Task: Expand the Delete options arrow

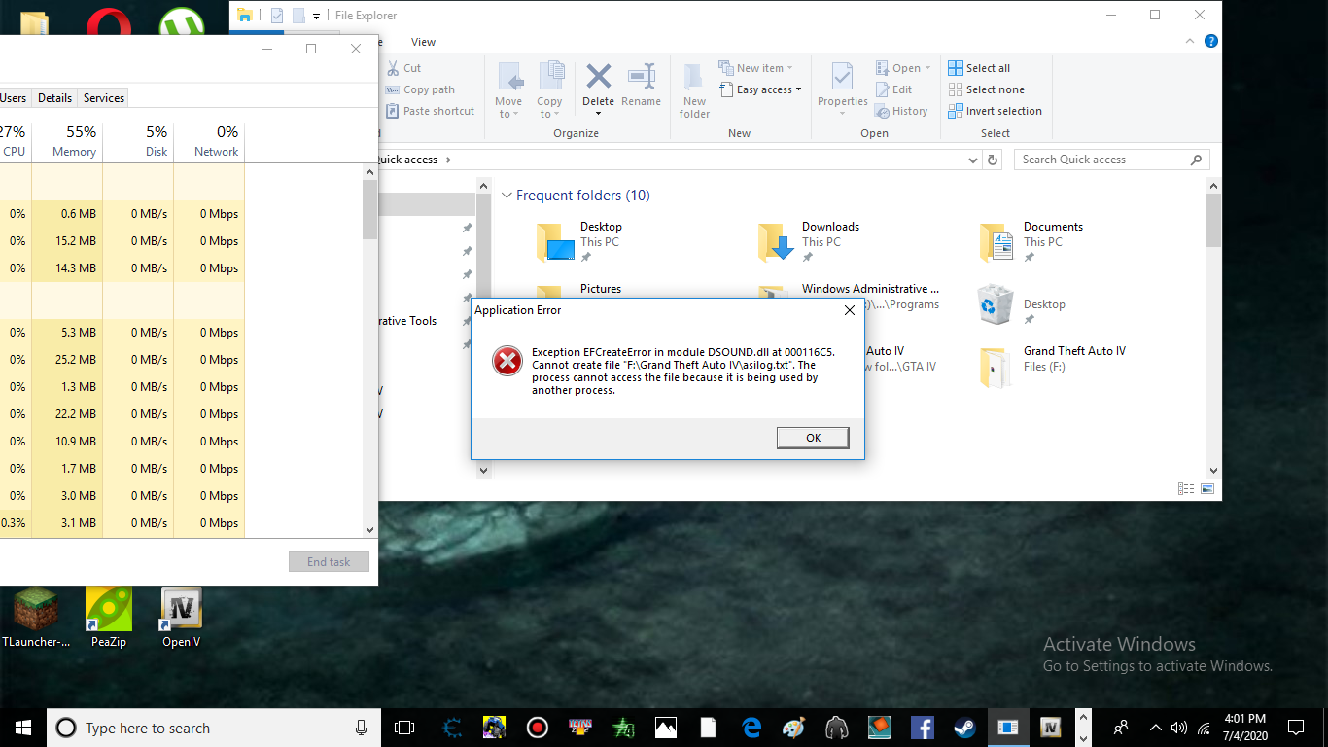Action: click(x=598, y=113)
